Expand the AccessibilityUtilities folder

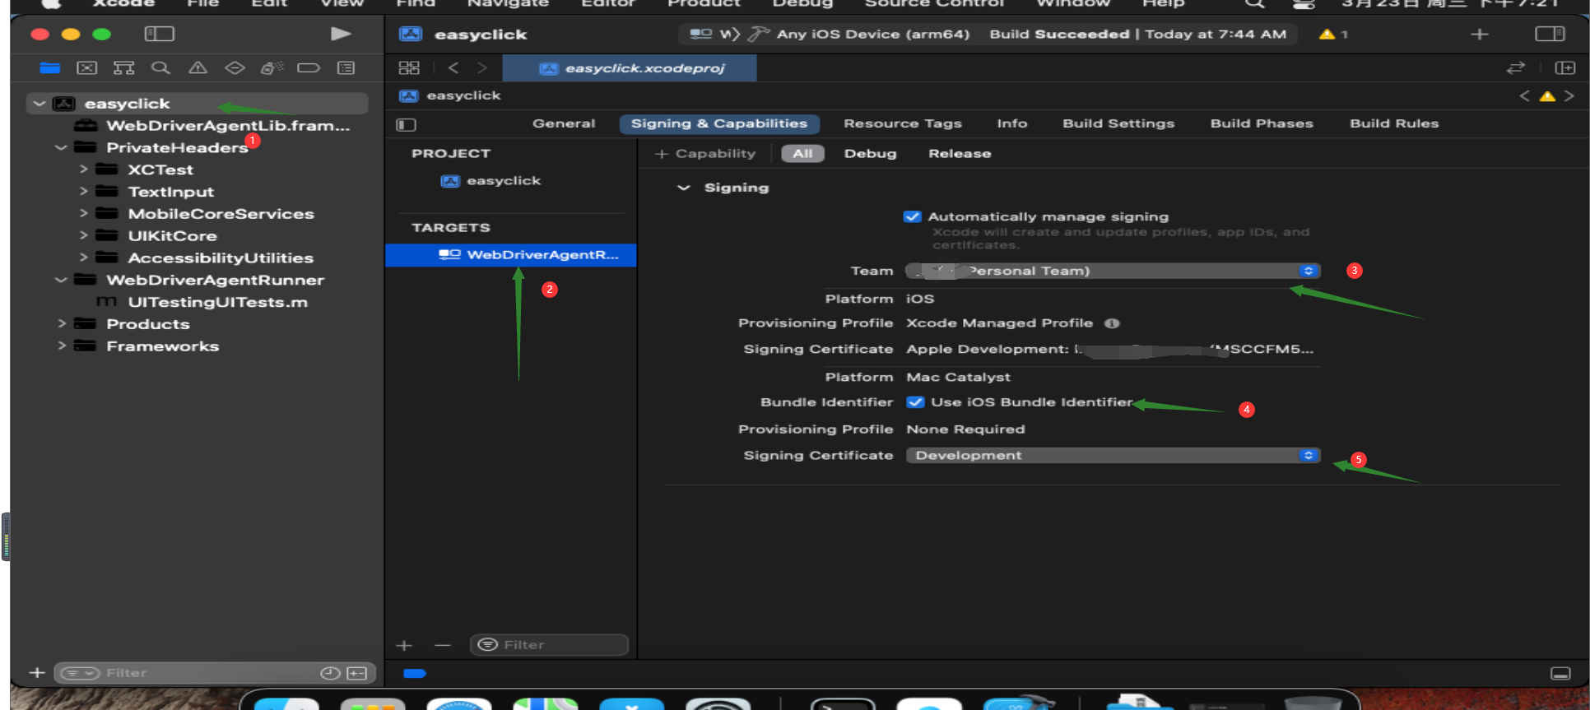[83, 258]
